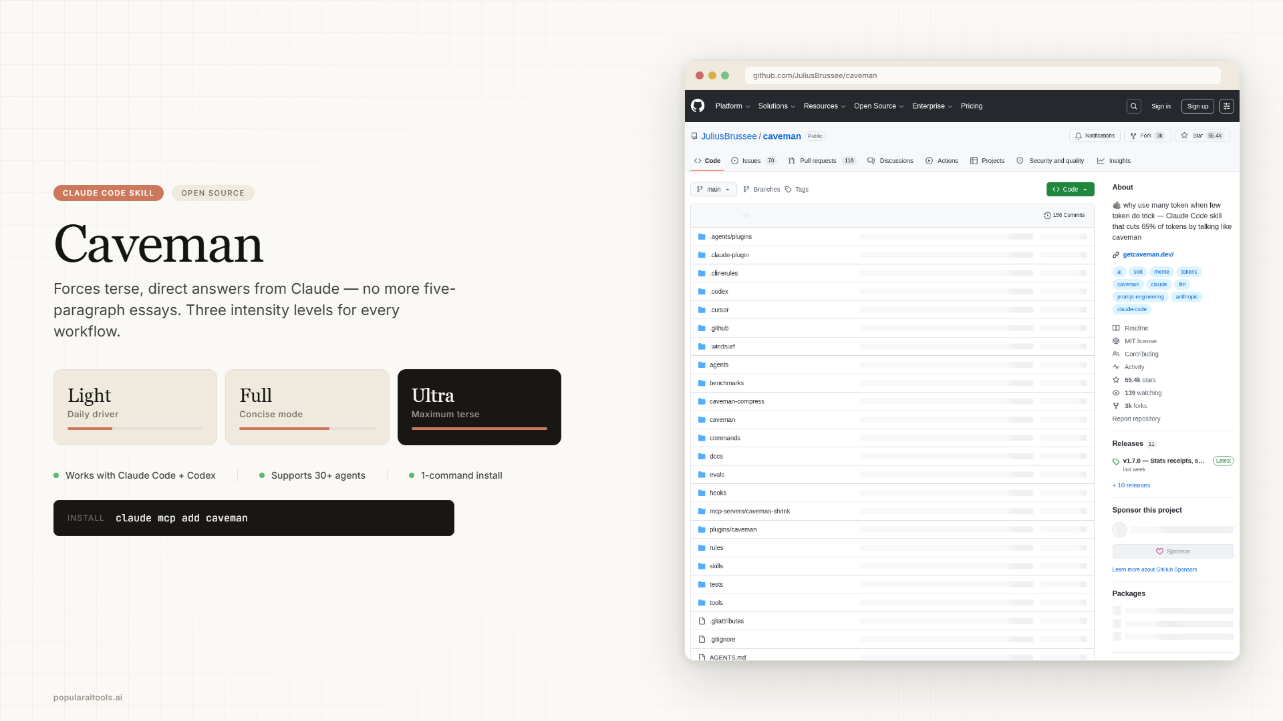1283x721 pixels.
Task: Select the Ultra intensity card
Action: click(479, 407)
